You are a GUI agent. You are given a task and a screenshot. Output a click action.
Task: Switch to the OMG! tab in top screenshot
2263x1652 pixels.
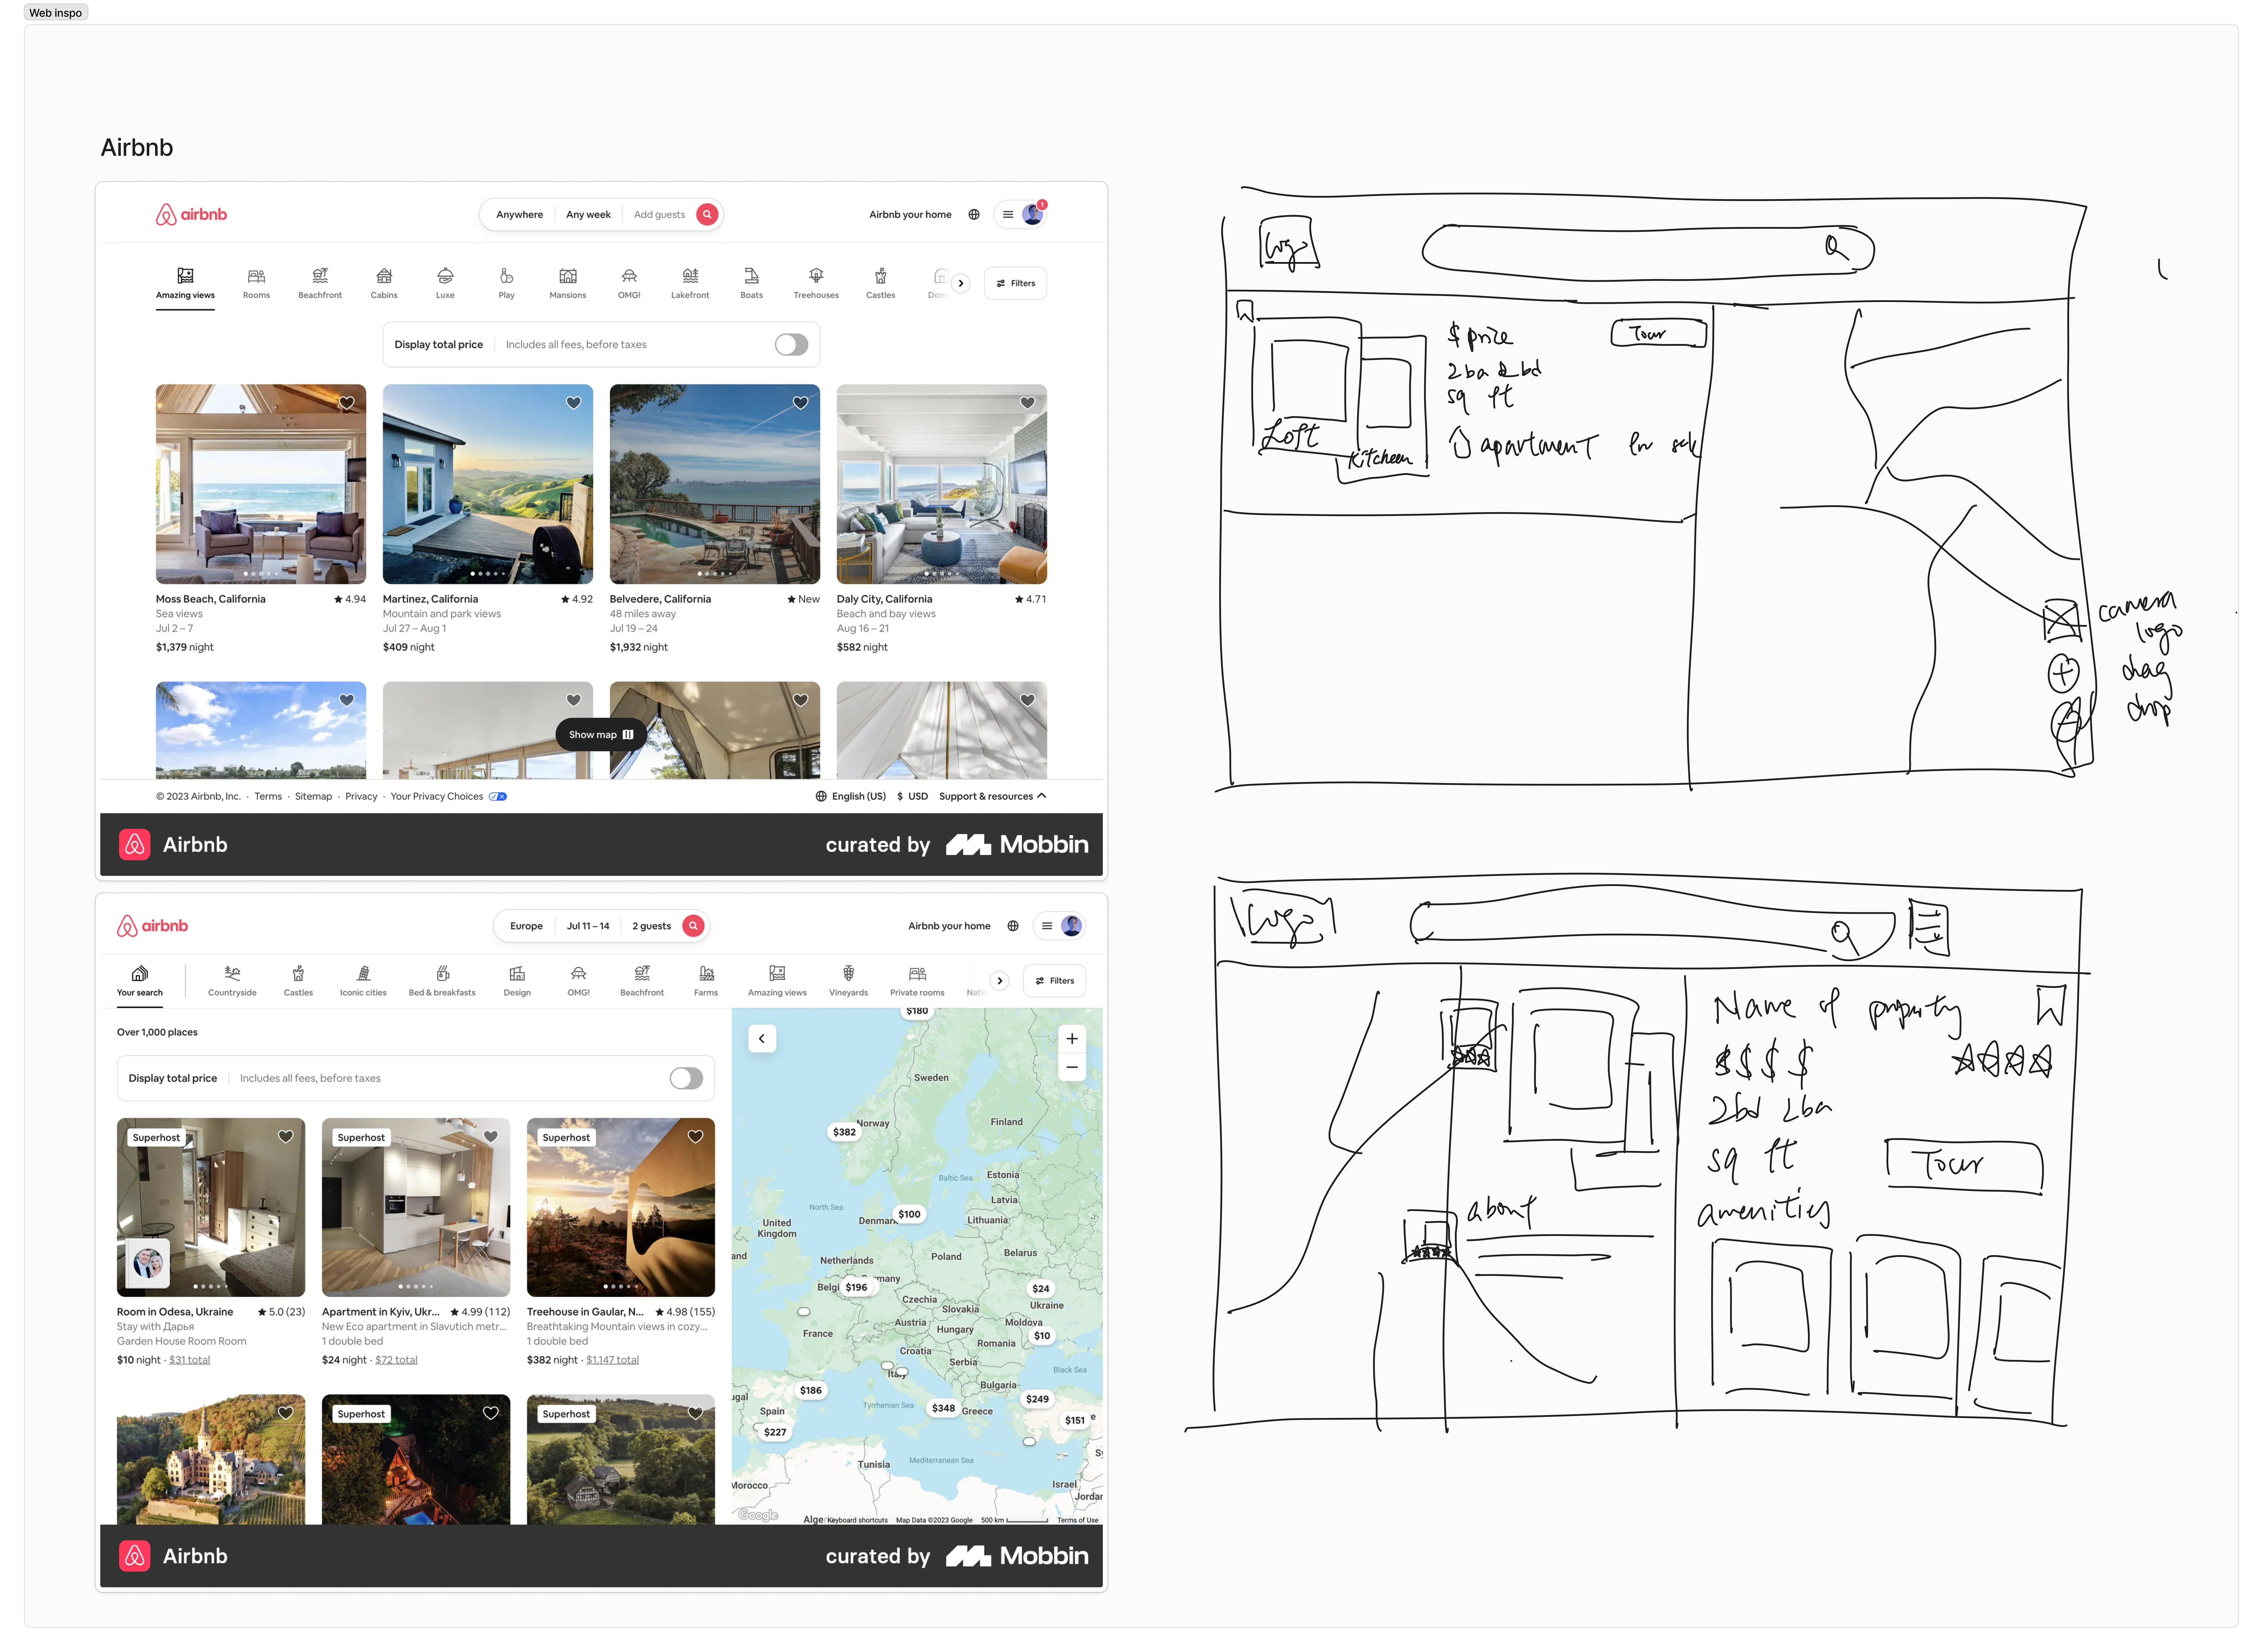(x=629, y=284)
